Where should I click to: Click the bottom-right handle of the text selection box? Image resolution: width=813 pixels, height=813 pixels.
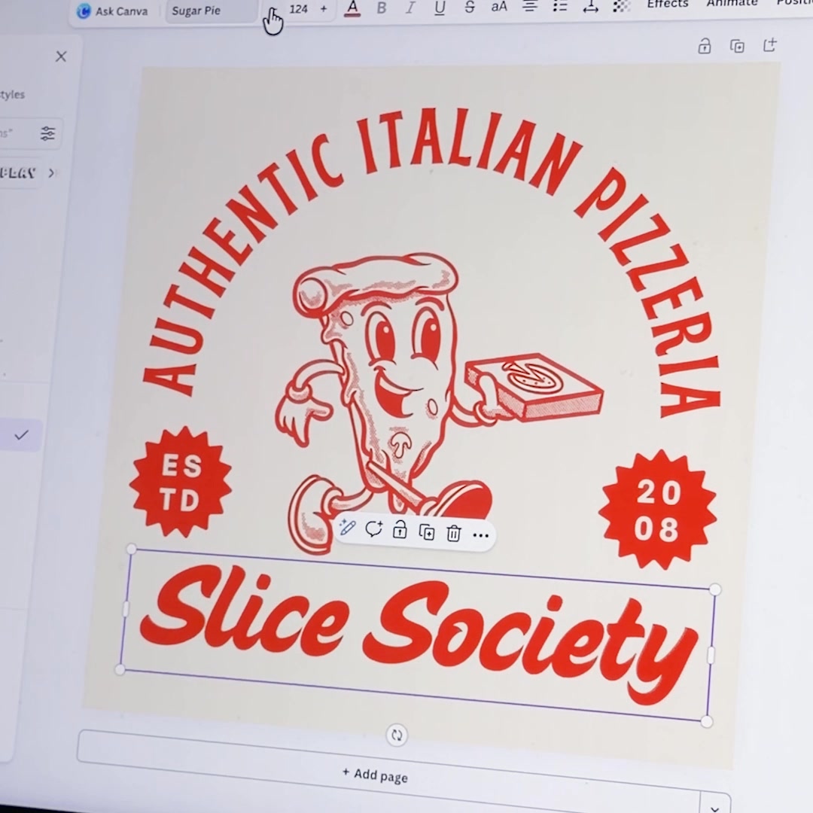click(706, 721)
